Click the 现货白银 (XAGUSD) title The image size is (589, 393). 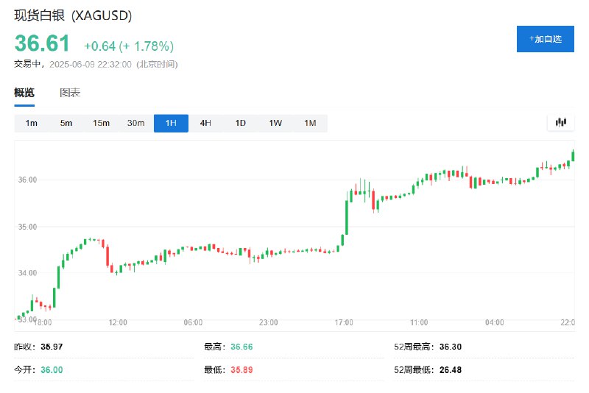pos(73,15)
